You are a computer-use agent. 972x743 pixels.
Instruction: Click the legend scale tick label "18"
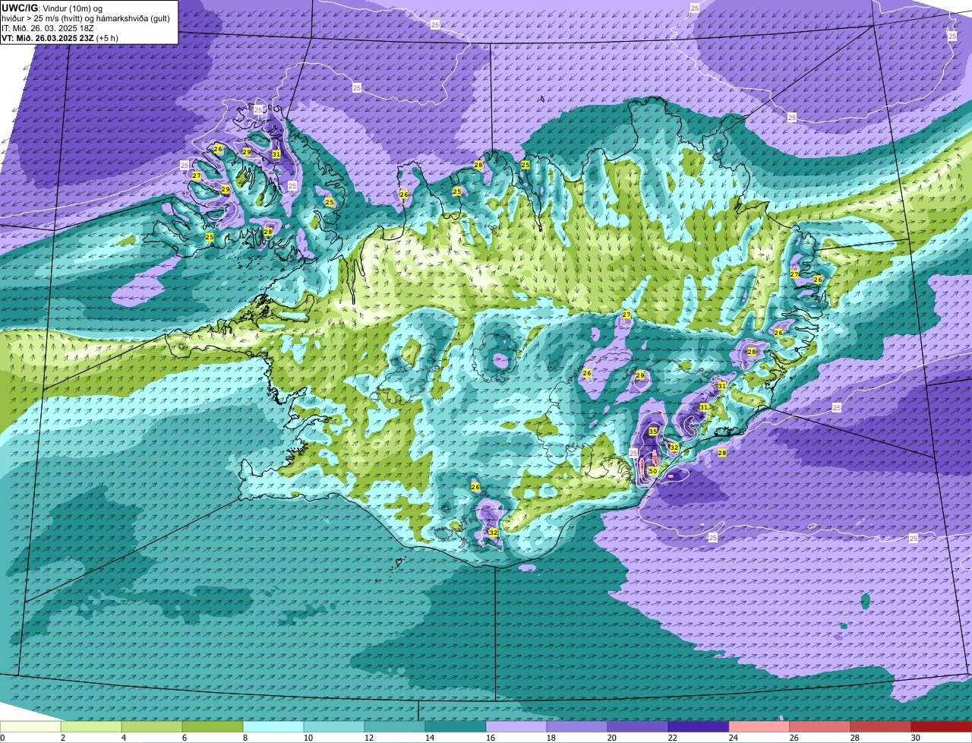tap(551, 738)
